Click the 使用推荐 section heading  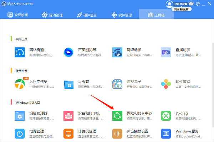[x=21, y=71]
